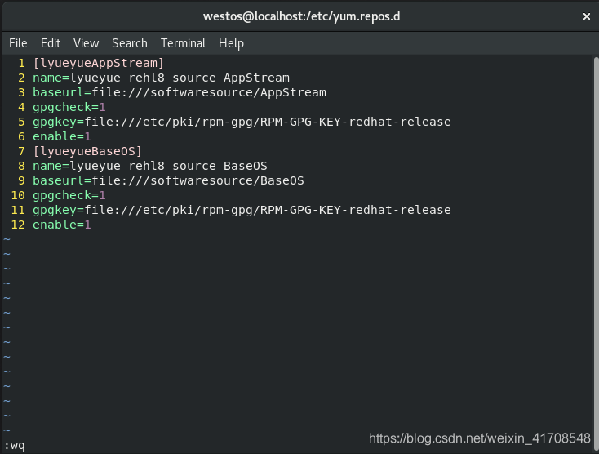Click baseurl=file:///softwaresource/AppStream line
This screenshot has height=454, width=599.
180,92
